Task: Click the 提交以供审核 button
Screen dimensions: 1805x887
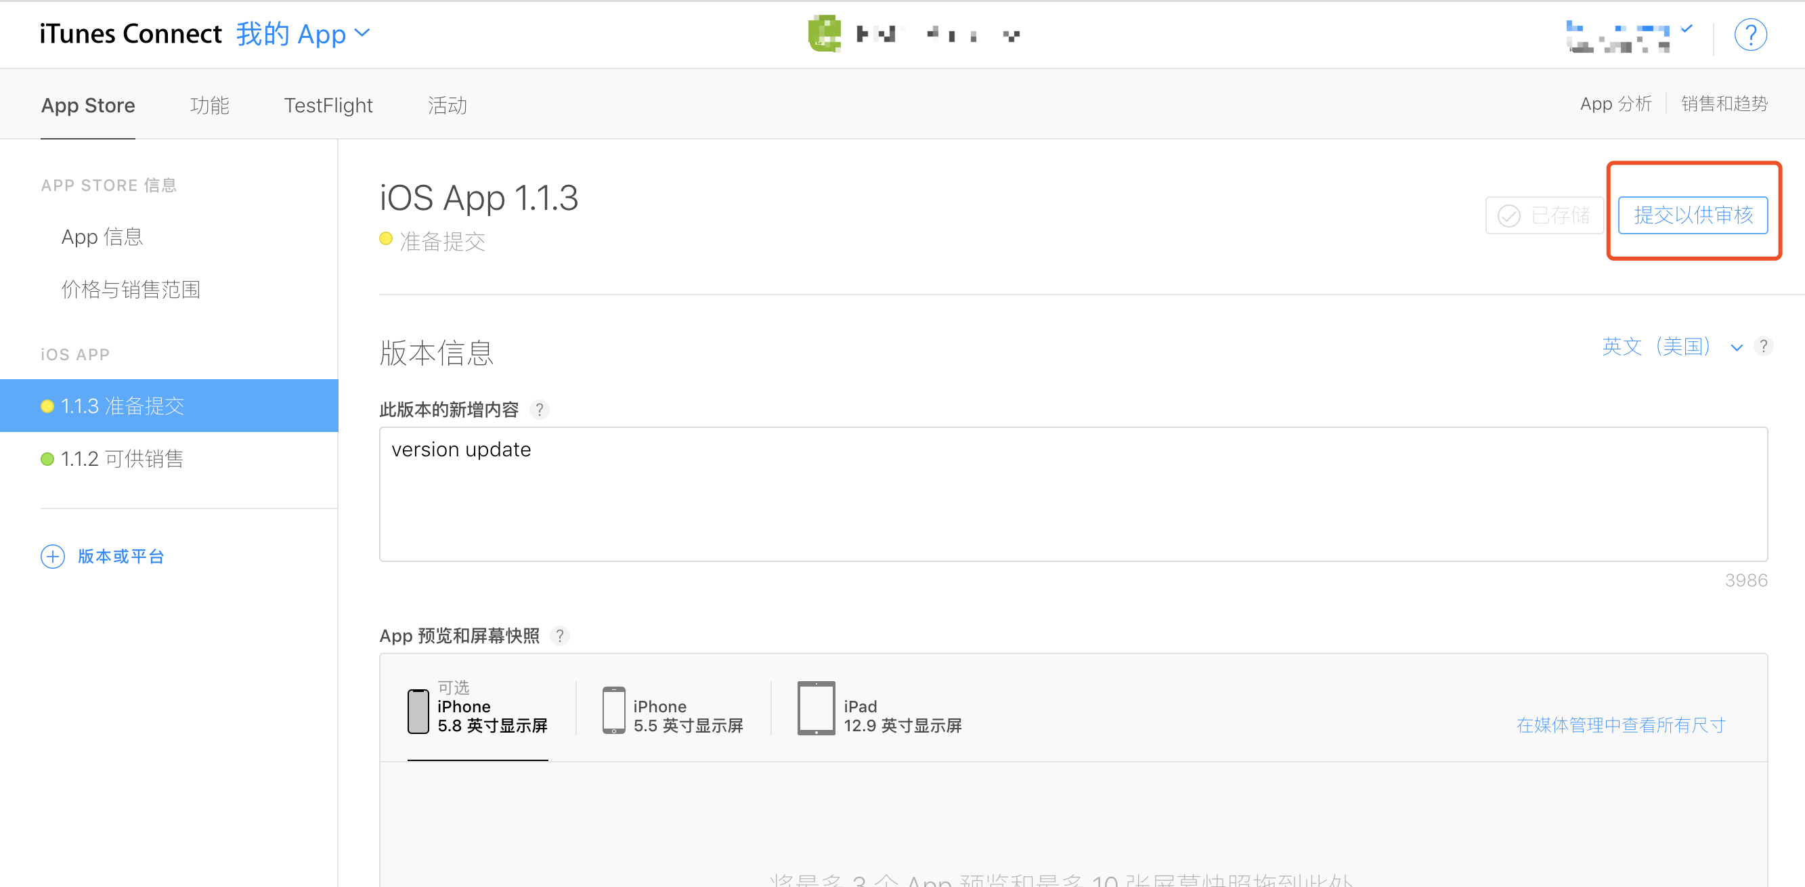Action: pyautogui.click(x=1692, y=215)
